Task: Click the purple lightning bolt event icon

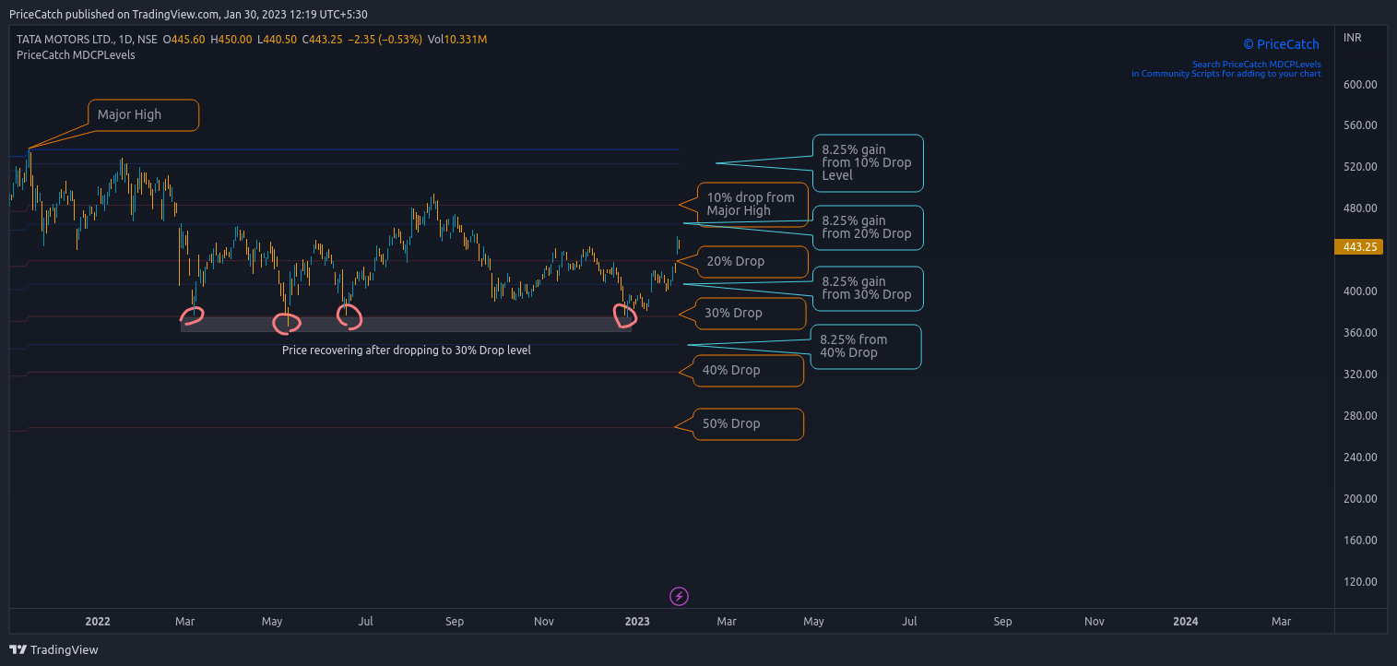Action: [x=680, y=596]
